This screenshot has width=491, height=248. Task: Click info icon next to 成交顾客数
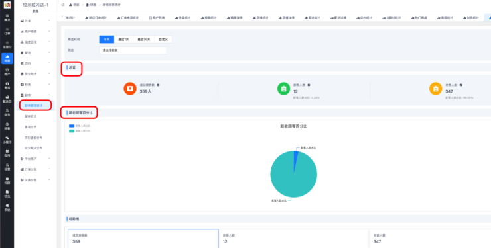click(x=158, y=85)
